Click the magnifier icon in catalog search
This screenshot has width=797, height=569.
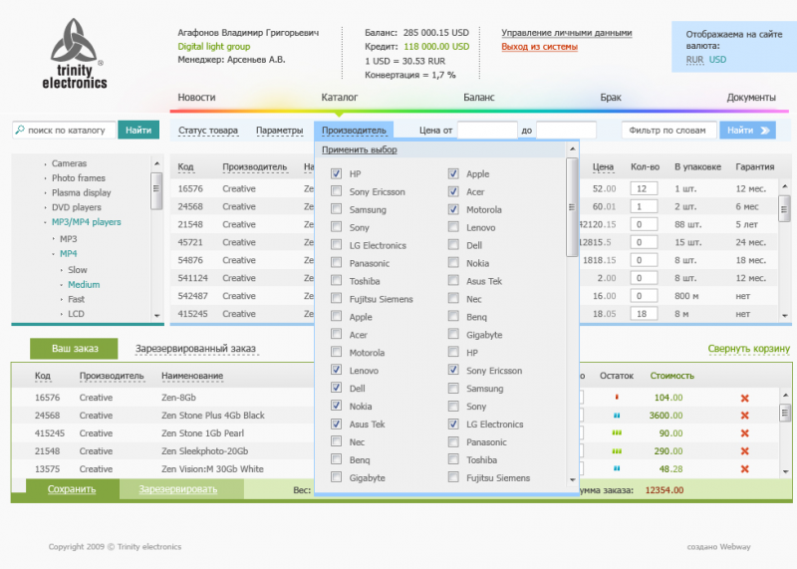pos(20,130)
